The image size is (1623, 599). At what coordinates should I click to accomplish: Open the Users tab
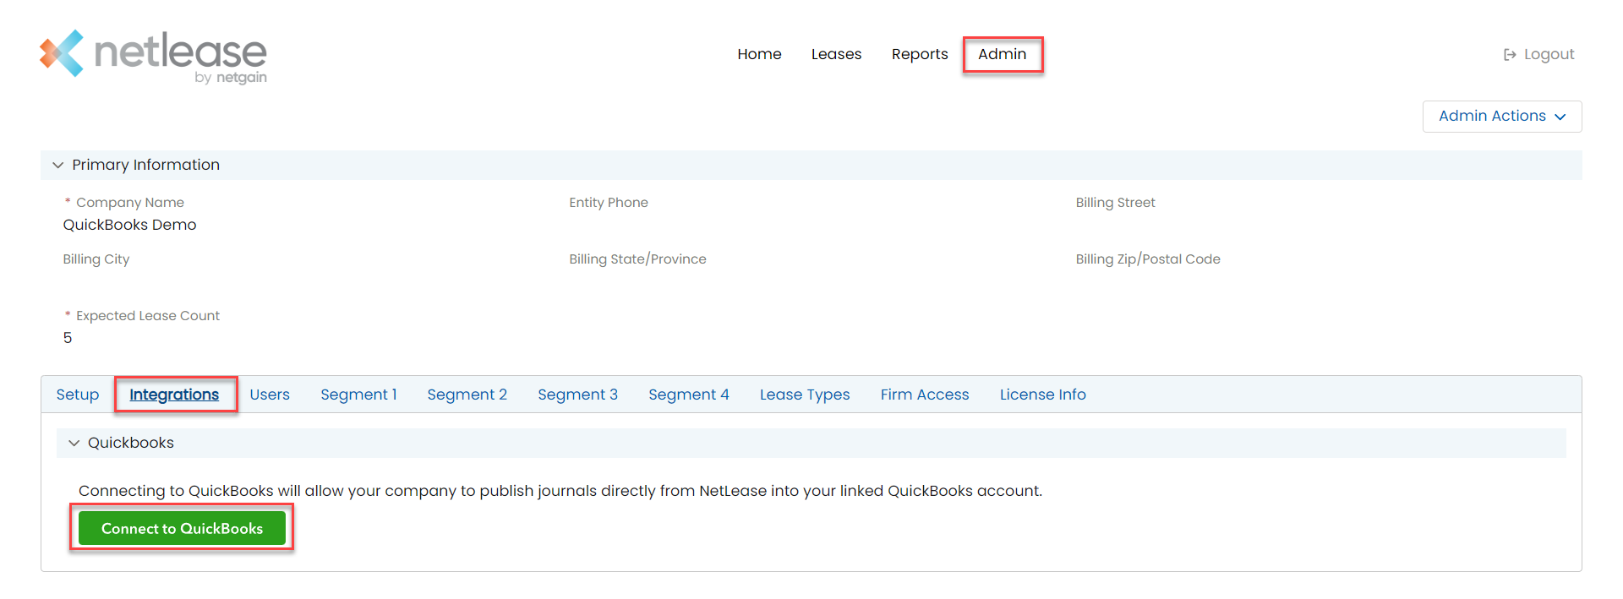(x=270, y=395)
